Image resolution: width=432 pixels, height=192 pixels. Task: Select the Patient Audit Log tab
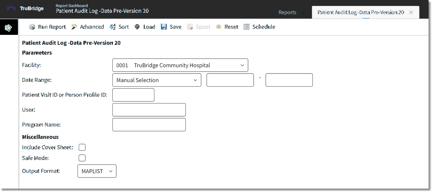pyautogui.click(x=360, y=12)
